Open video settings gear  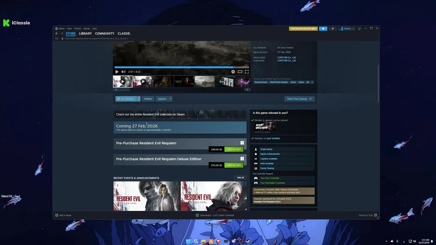[233, 72]
